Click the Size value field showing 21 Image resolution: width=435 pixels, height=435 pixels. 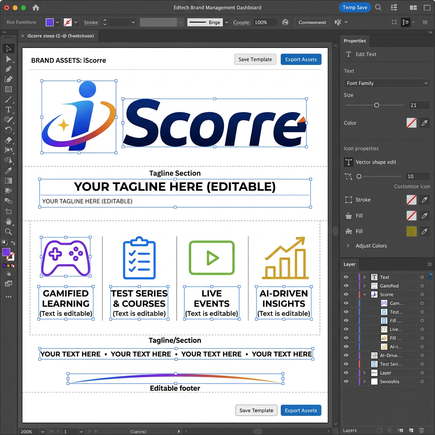coord(419,105)
